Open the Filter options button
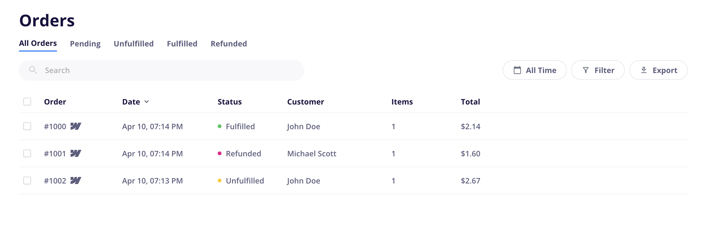Screen dimensions: 709x247 tap(598, 70)
